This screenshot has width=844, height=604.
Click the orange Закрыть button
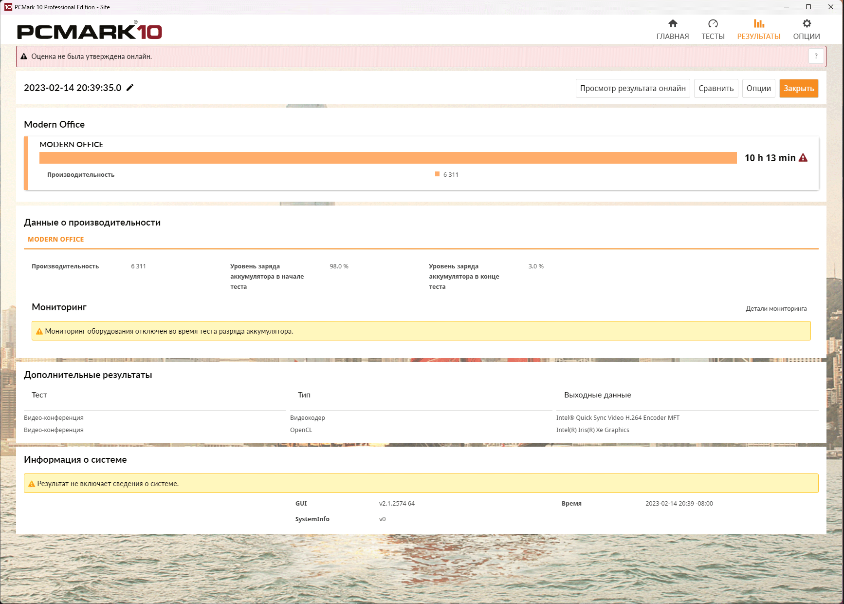pos(799,88)
